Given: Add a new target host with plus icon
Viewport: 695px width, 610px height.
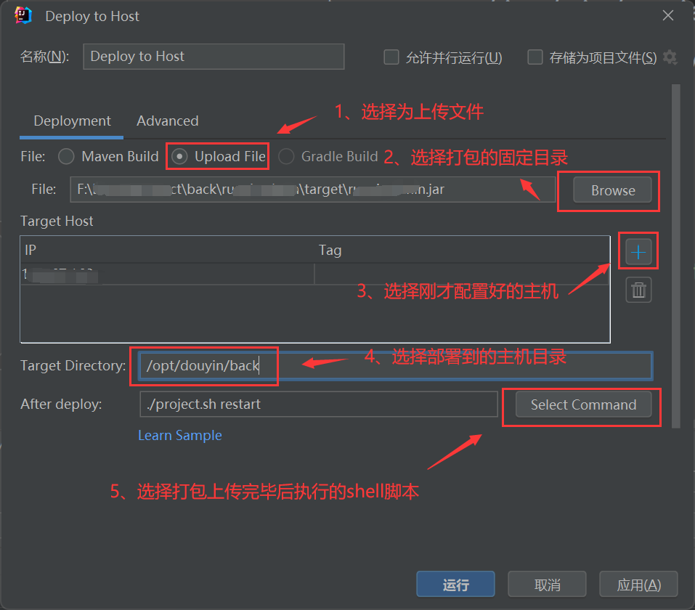Looking at the screenshot, I should pyautogui.click(x=638, y=251).
